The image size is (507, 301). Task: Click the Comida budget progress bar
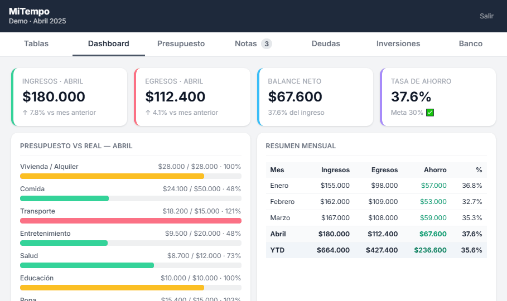click(x=131, y=198)
